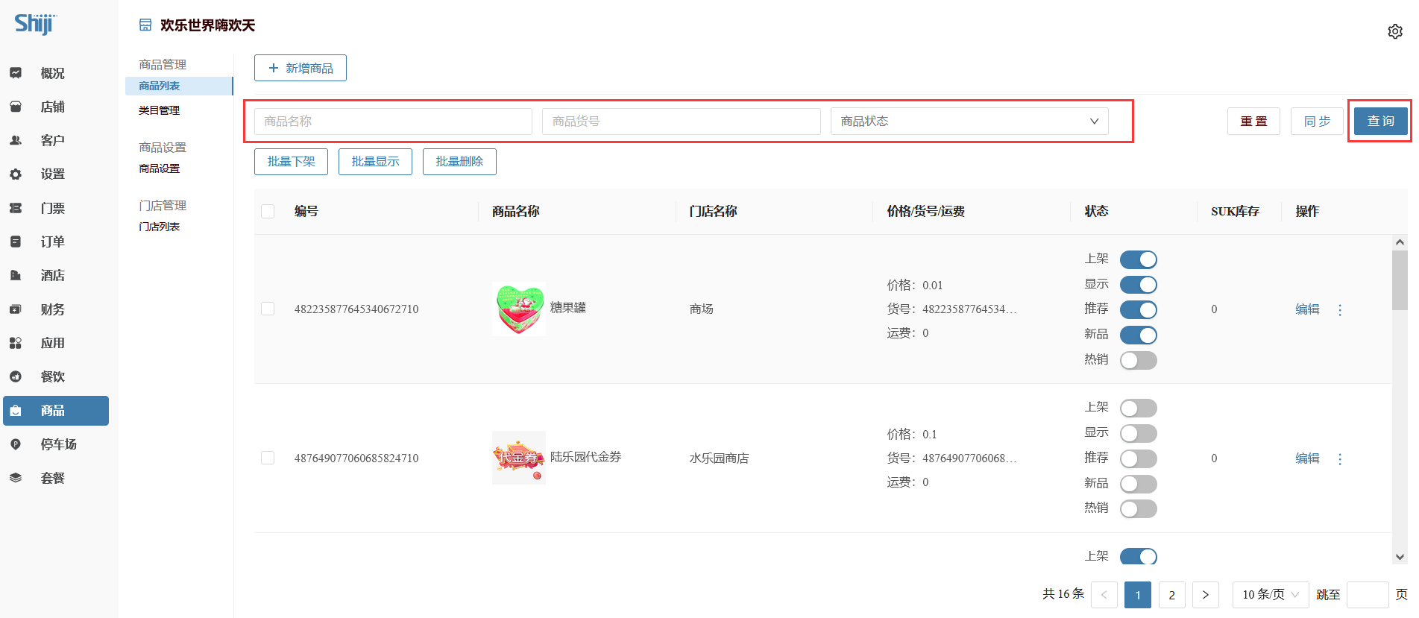Viewport: 1419px width, 618px height.
Task: Open the 陆乐园代金券 product thumbnail
Action: tap(519, 458)
